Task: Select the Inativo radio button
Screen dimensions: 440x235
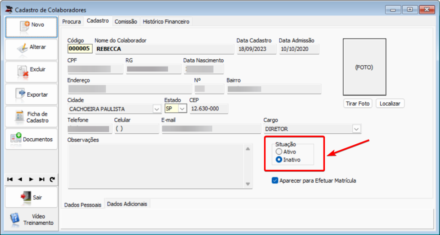Action: 278,159
